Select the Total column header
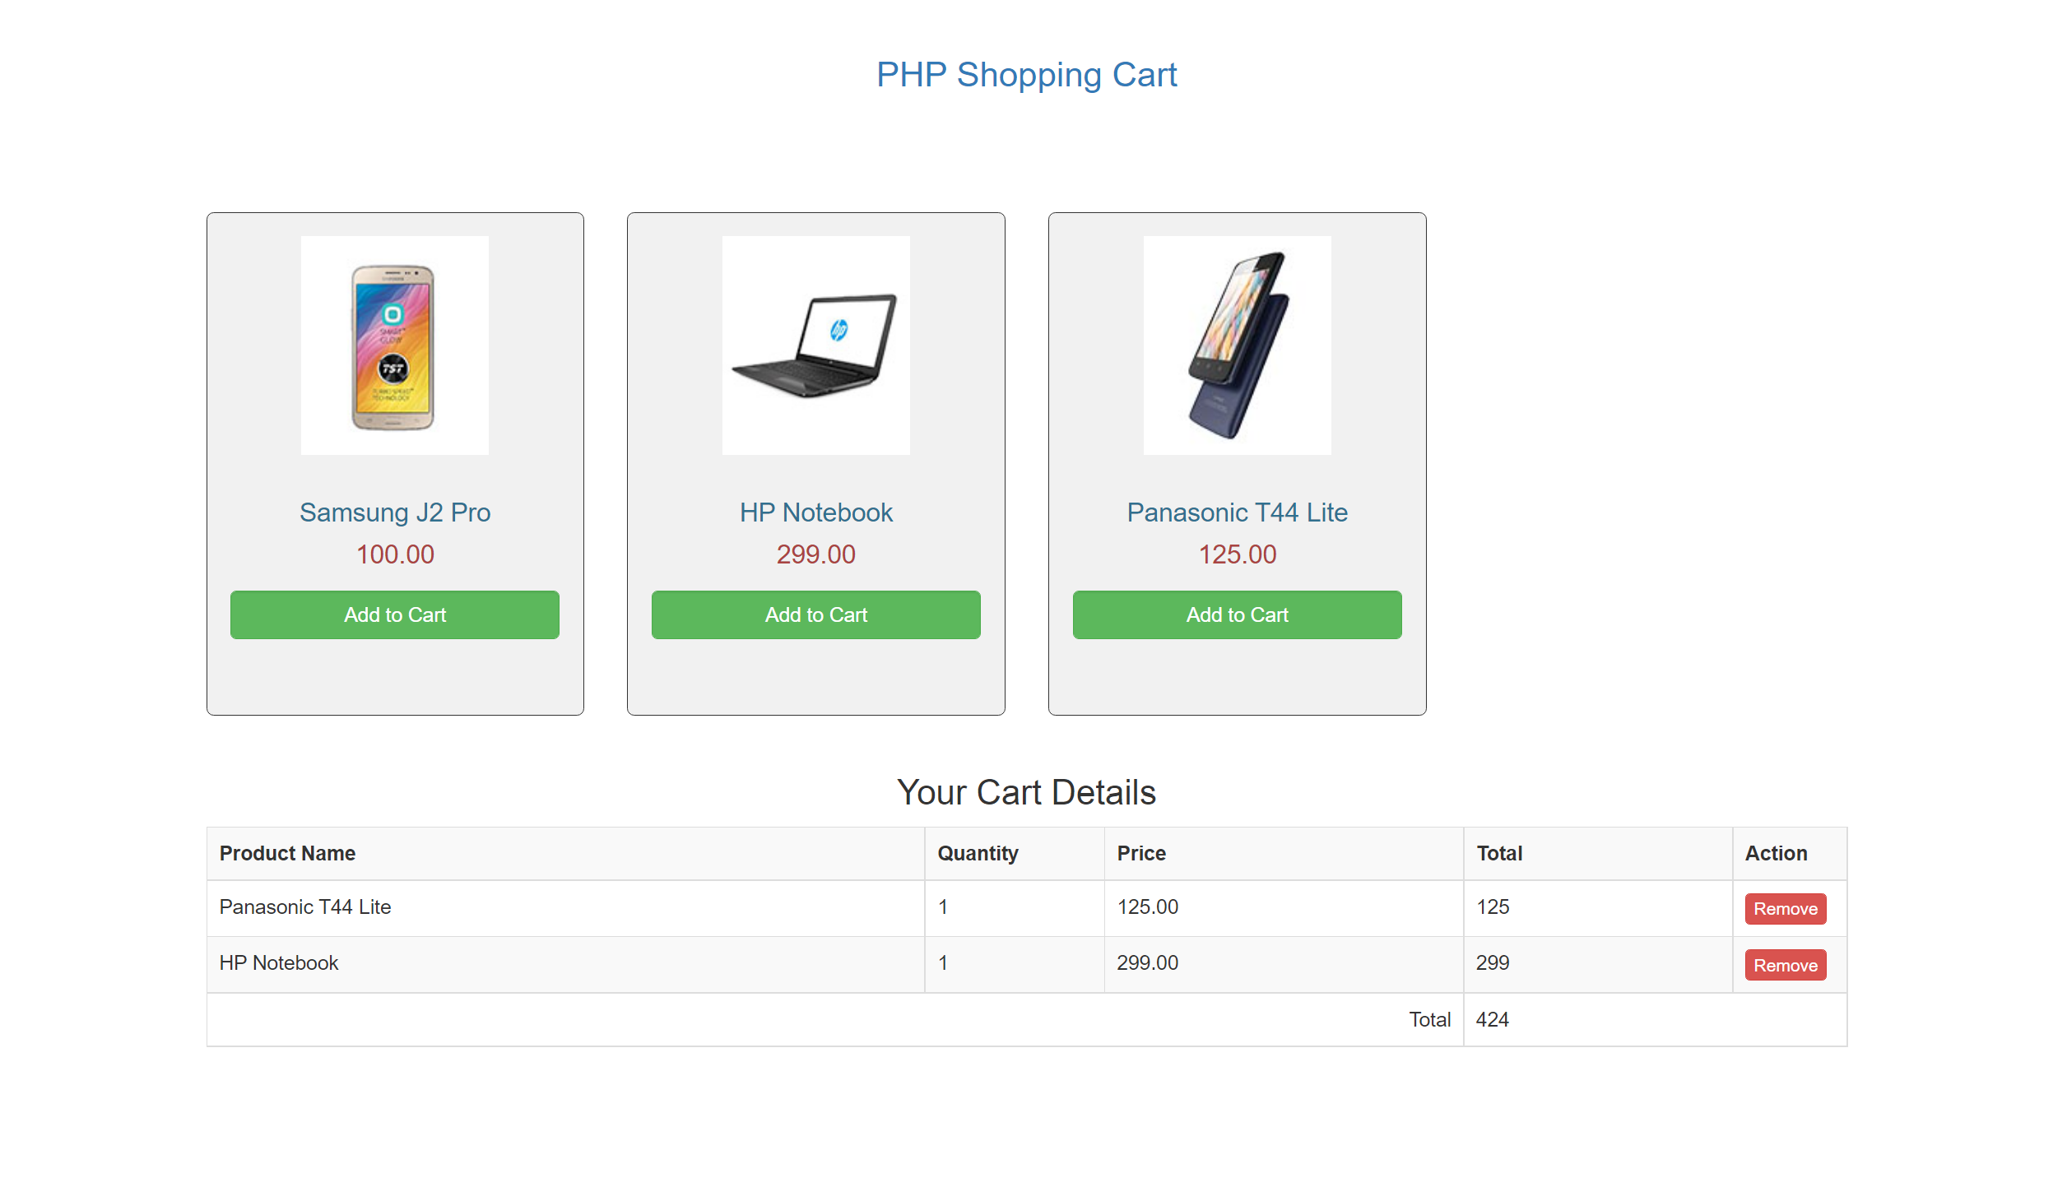The width and height of the screenshot is (2053, 1187). coord(1498,853)
